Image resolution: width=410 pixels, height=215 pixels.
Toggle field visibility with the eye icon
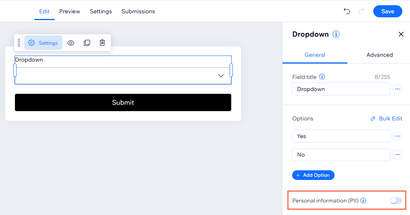click(71, 43)
